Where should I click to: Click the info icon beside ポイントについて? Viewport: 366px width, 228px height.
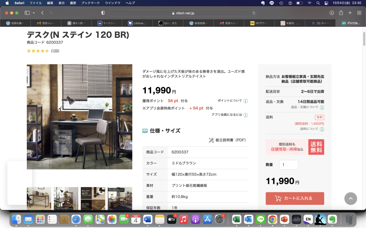coord(246,101)
